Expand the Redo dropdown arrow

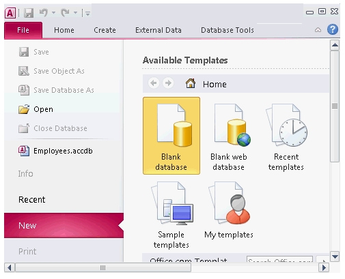(x=76, y=12)
